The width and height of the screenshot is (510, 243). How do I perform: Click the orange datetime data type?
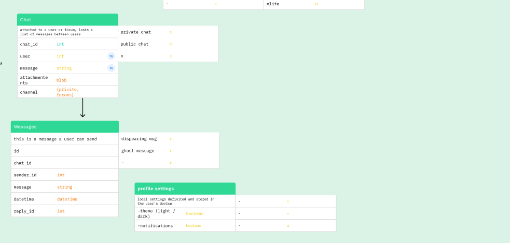pyautogui.click(x=67, y=199)
